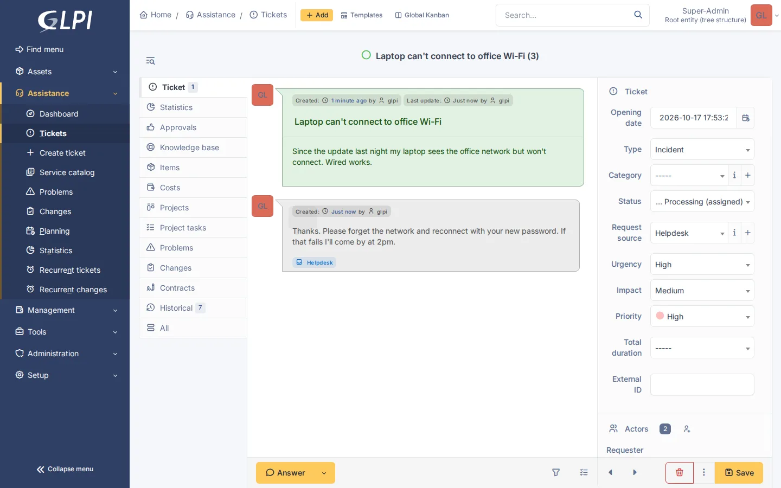The height and width of the screenshot is (488, 781).
Task: Open the timeline filter funnel icon
Action: click(556, 472)
